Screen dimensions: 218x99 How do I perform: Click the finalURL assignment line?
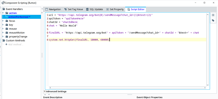point(124,33)
